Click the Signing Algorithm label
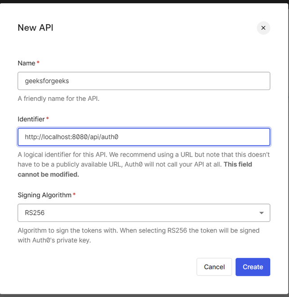This screenshot has height=297, width=289. click(x=44, y=195)
